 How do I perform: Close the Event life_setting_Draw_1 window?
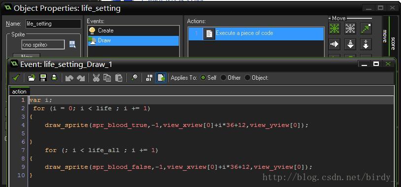click(388, 64)
